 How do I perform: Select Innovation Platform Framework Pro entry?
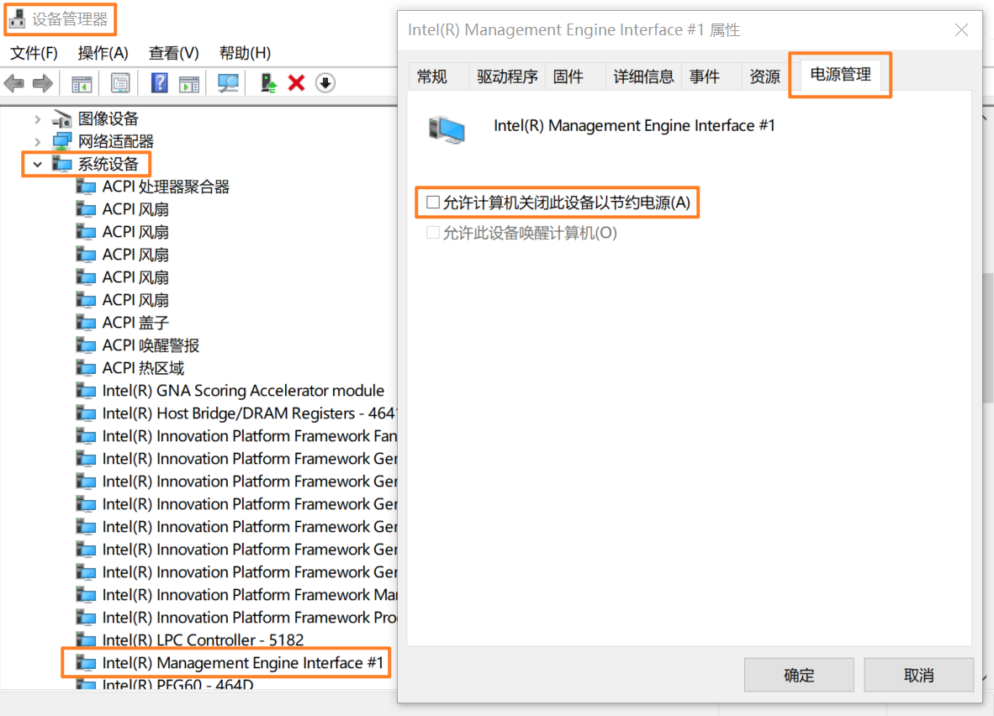tap(249, 618)
